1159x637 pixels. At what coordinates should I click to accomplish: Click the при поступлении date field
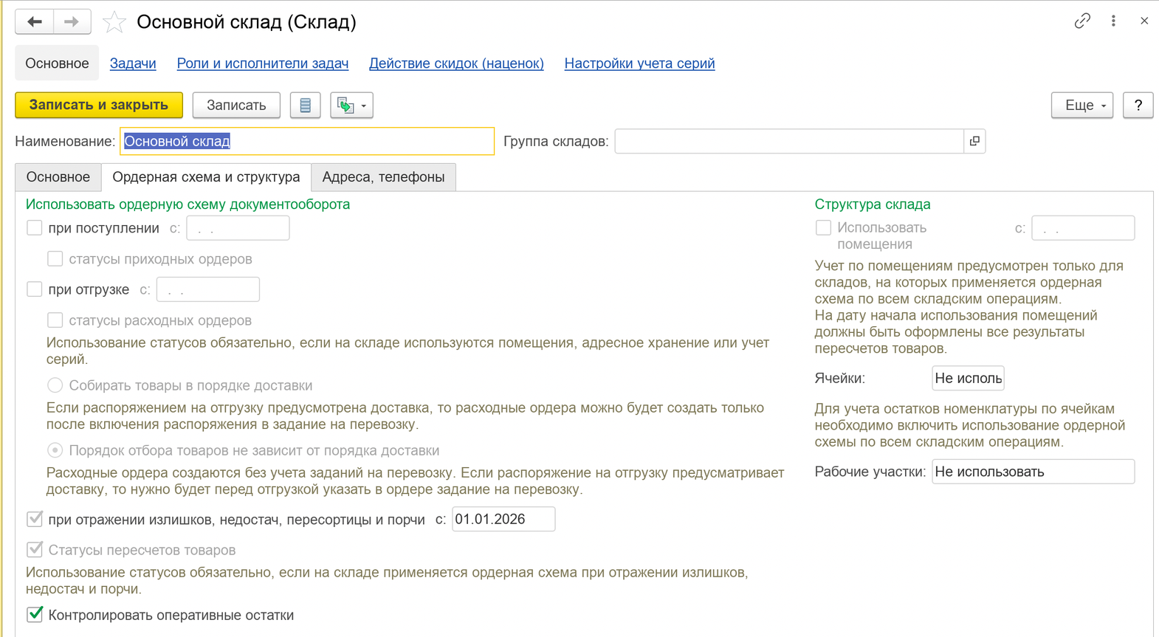tap(238, 228)
